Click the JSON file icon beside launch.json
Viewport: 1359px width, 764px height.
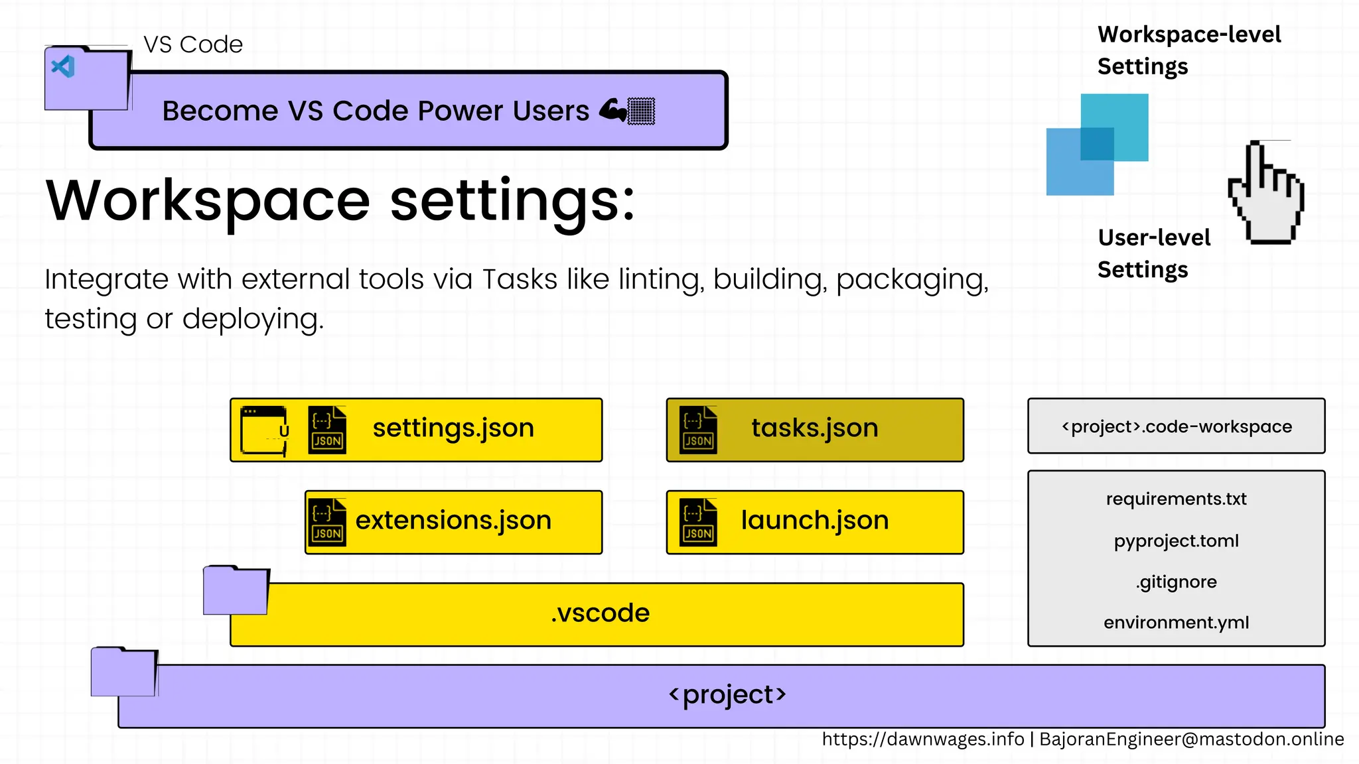[x=698, y=523]
